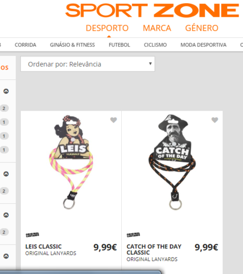Click the Sport Zone logo
The width and height of the screenshot is (243, 274).
152,10
